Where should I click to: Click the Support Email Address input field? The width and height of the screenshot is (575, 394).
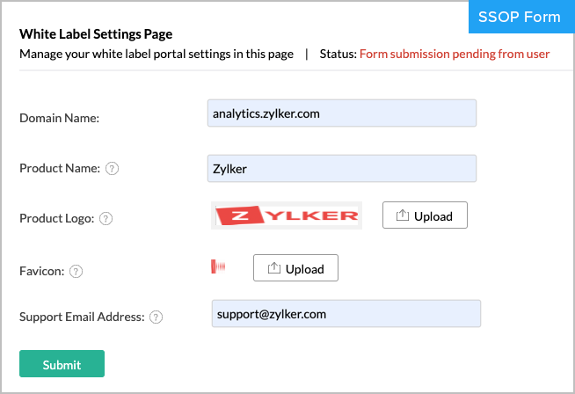click(x=346, y=314)
